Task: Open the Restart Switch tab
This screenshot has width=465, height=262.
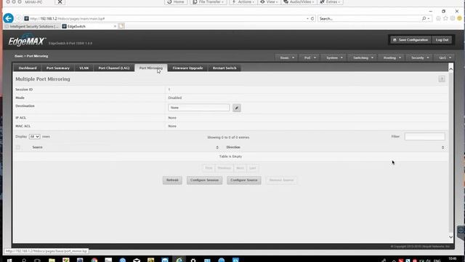Action: (x=225, y=68)
